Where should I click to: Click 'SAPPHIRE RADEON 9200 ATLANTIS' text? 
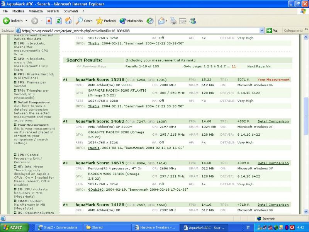(x=117, y=90)
